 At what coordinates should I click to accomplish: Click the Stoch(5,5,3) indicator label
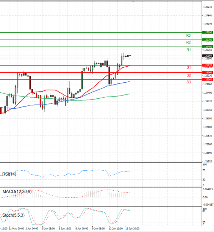(x=14, y=215)
